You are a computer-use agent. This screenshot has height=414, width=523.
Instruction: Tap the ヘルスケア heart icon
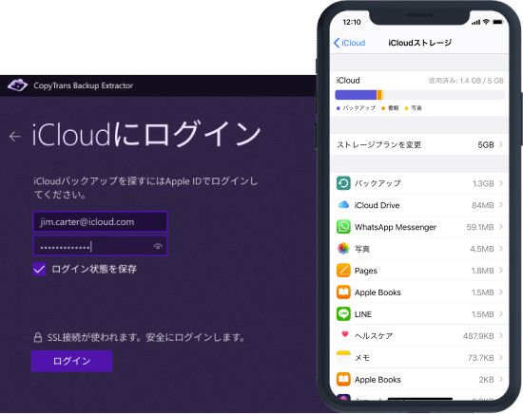(x=345, y=334)
